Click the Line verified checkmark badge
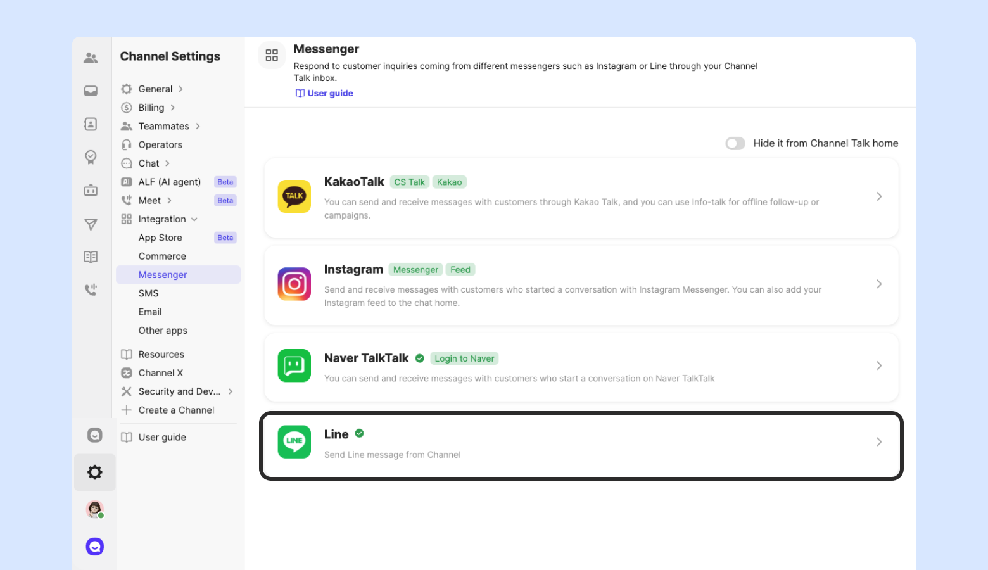 tap(359, 434)
